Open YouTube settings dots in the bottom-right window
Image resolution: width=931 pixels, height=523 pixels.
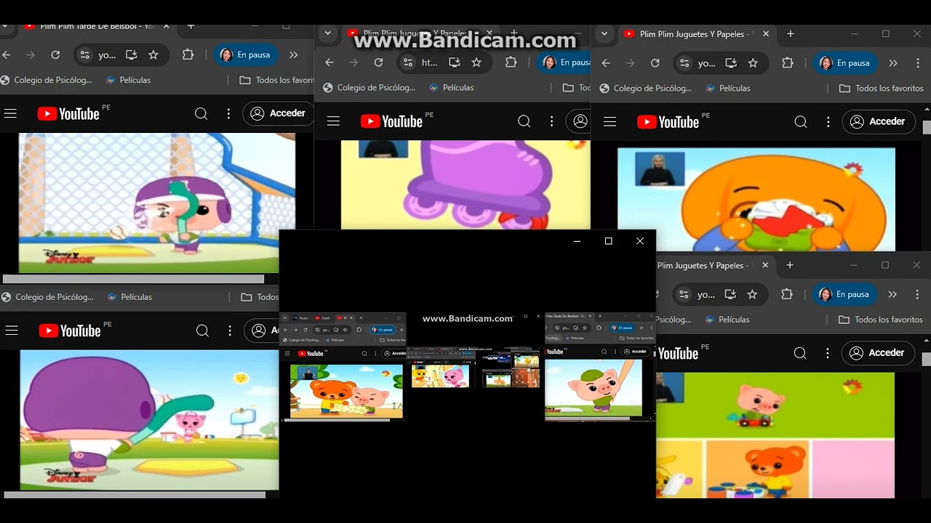pos(827,353)
